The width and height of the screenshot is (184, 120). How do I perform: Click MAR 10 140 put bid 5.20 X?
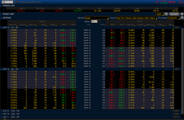point(112,61)
